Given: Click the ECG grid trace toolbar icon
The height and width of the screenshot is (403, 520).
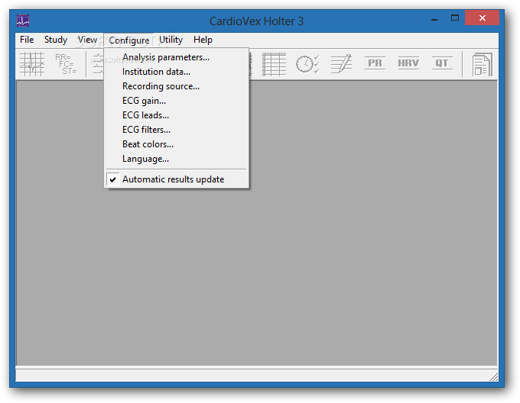Looking at the screenshot, I should pyautogui.click(x=32, y=64).
